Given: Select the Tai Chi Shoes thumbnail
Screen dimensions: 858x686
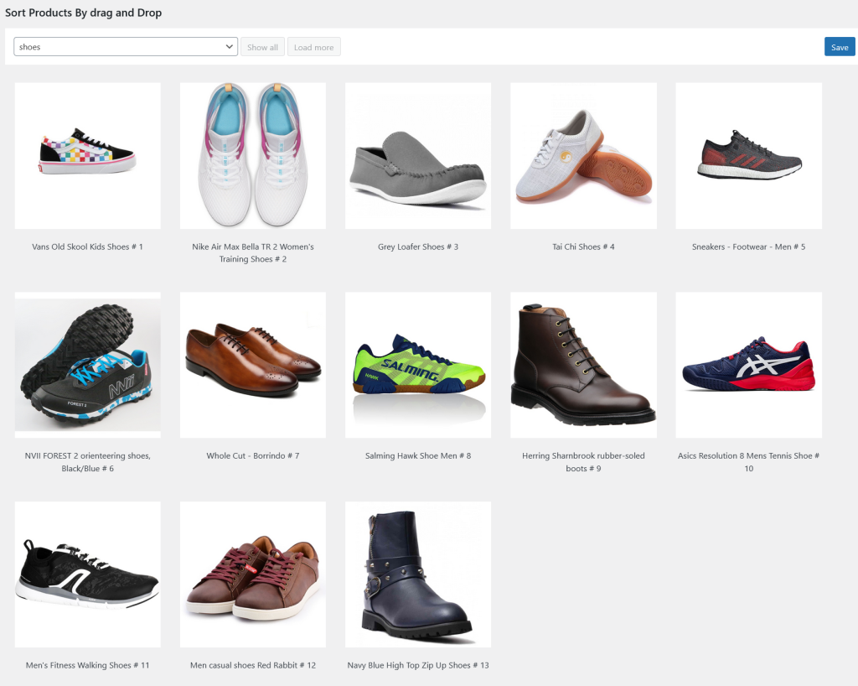Looking at the screenshot, I should 582,155.
